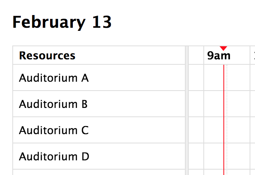Select the Auditorium B resource row
Screen dimensions: 255x175
pyautogui.click(x=53, y=104)
